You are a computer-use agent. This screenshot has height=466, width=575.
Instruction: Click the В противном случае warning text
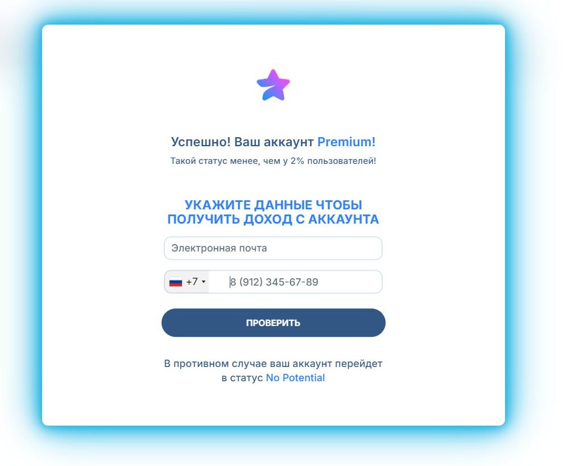click(273, 364)
